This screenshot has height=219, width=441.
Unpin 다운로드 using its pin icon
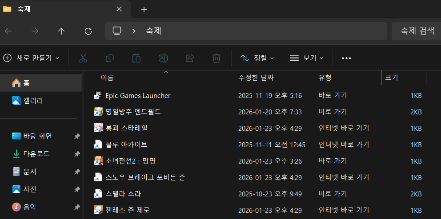coord(77,154)
